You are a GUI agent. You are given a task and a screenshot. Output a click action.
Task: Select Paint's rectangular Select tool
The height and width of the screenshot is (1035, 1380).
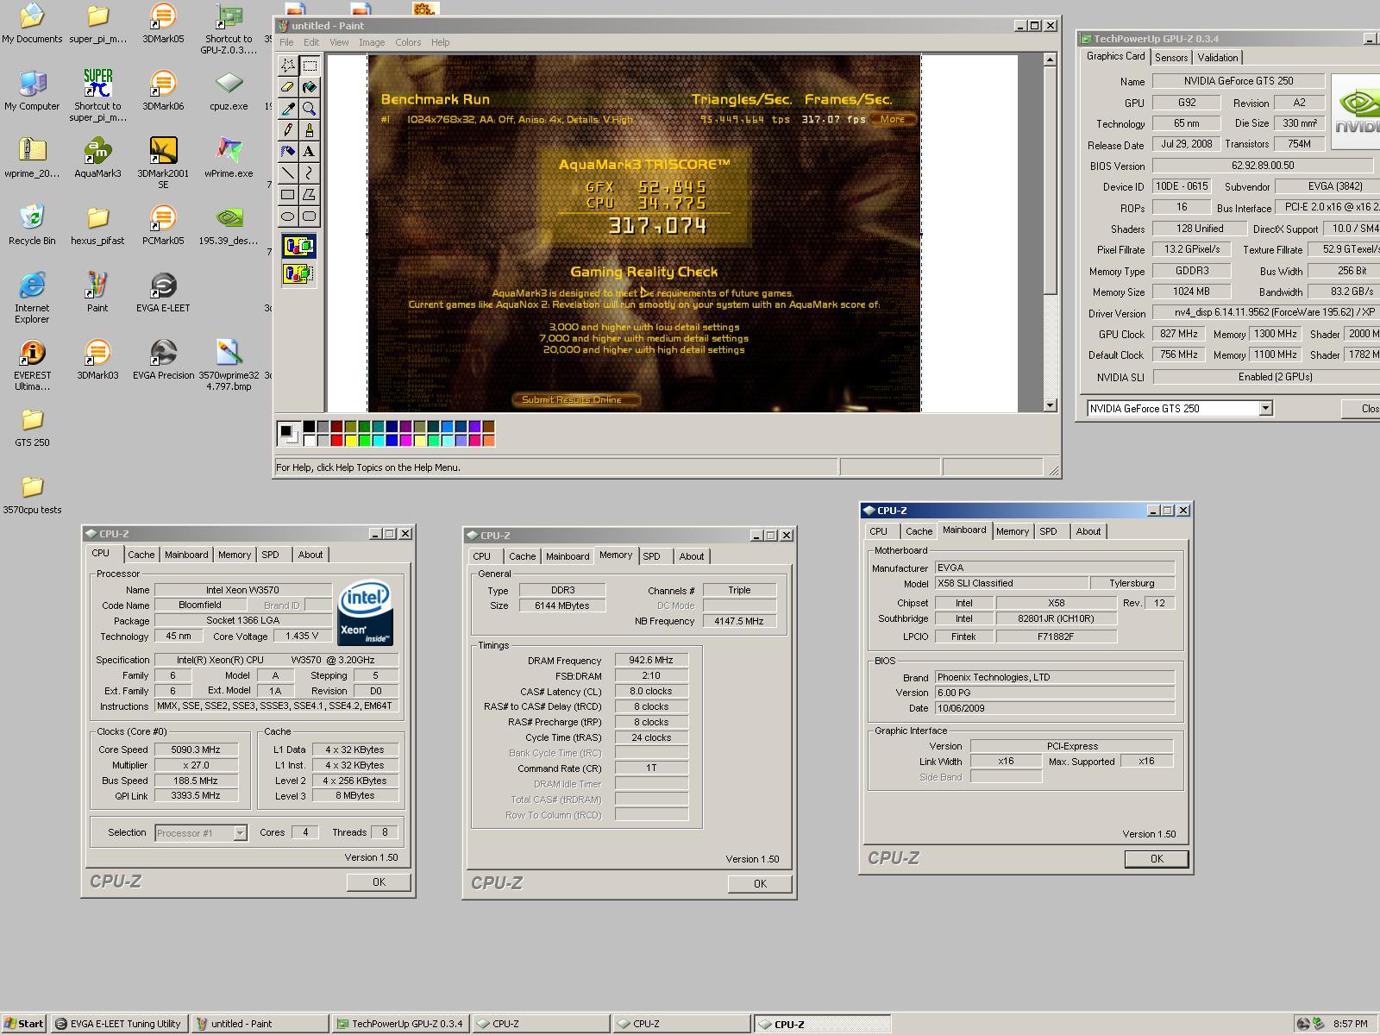coord(310,66)
